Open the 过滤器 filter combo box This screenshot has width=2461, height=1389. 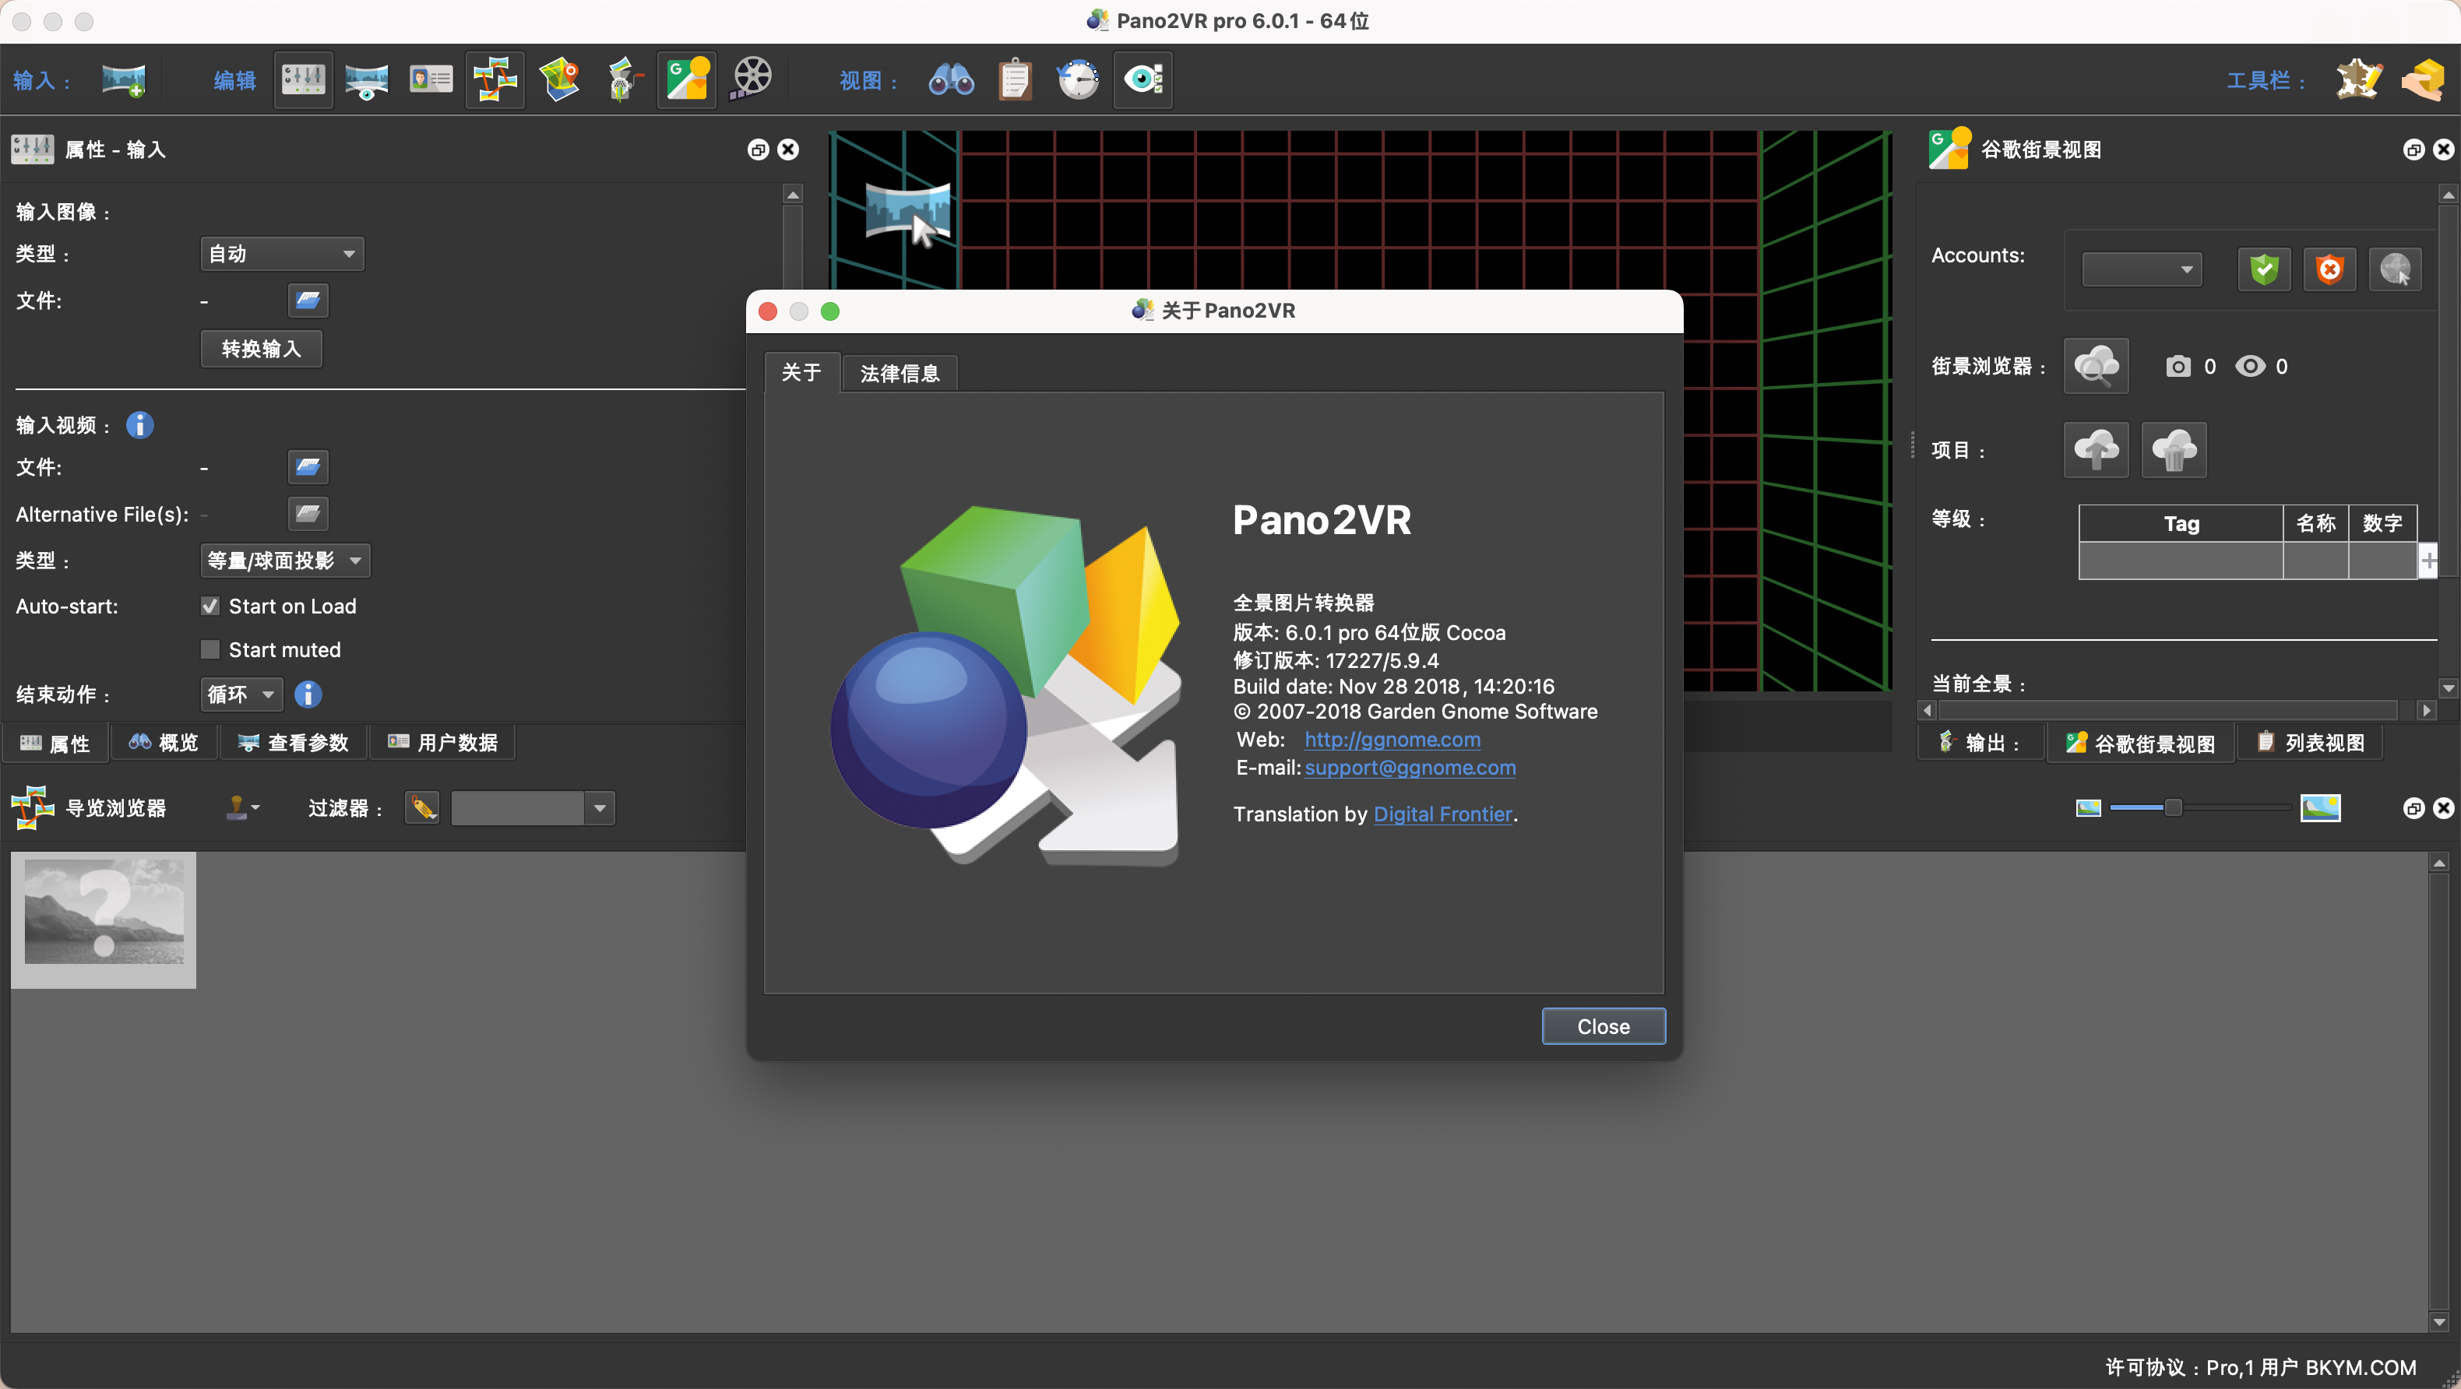[532, 808]
